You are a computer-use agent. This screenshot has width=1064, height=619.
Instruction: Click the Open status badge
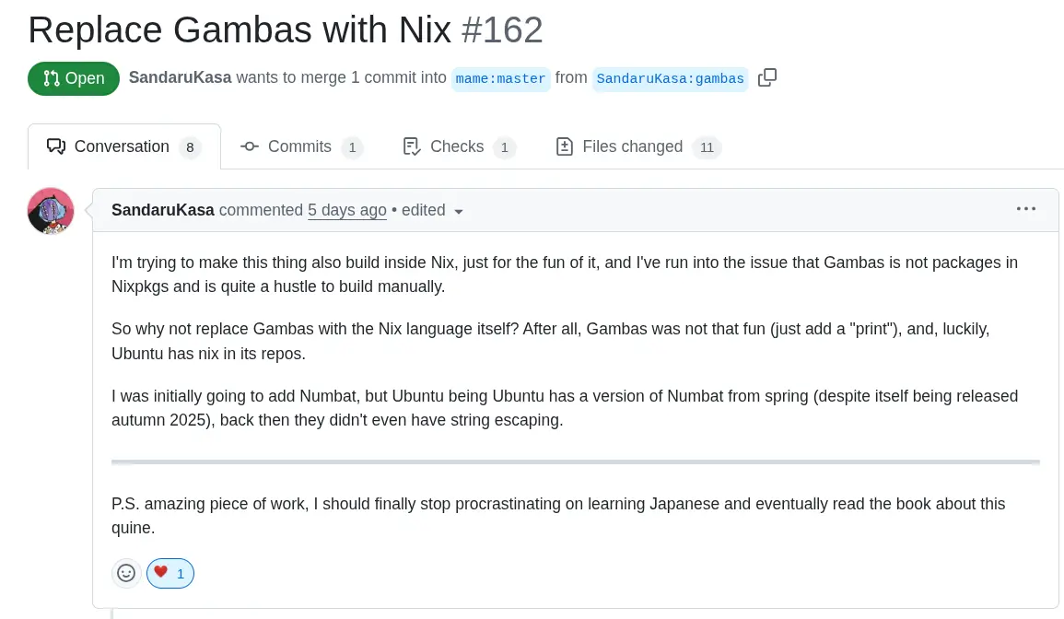[74, 78]
